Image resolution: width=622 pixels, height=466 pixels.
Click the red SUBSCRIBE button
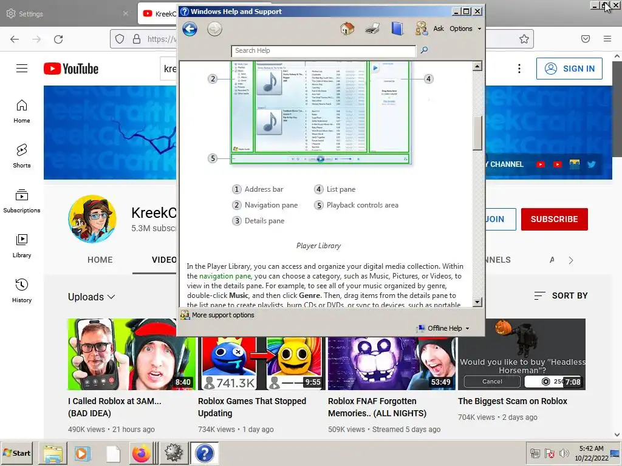(554, 219)
